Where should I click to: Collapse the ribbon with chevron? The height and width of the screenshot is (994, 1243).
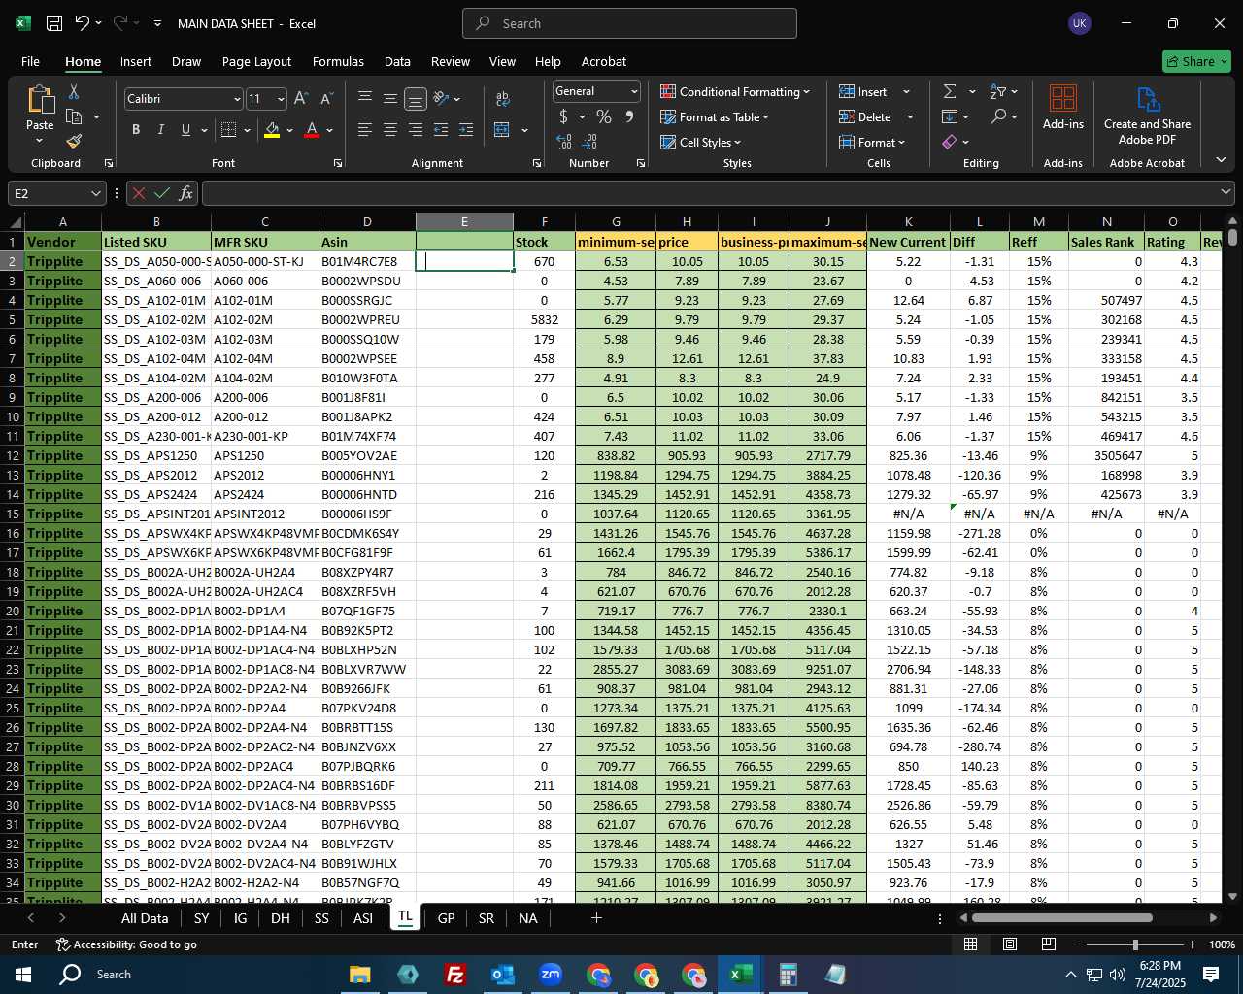tap(1221, 160)
